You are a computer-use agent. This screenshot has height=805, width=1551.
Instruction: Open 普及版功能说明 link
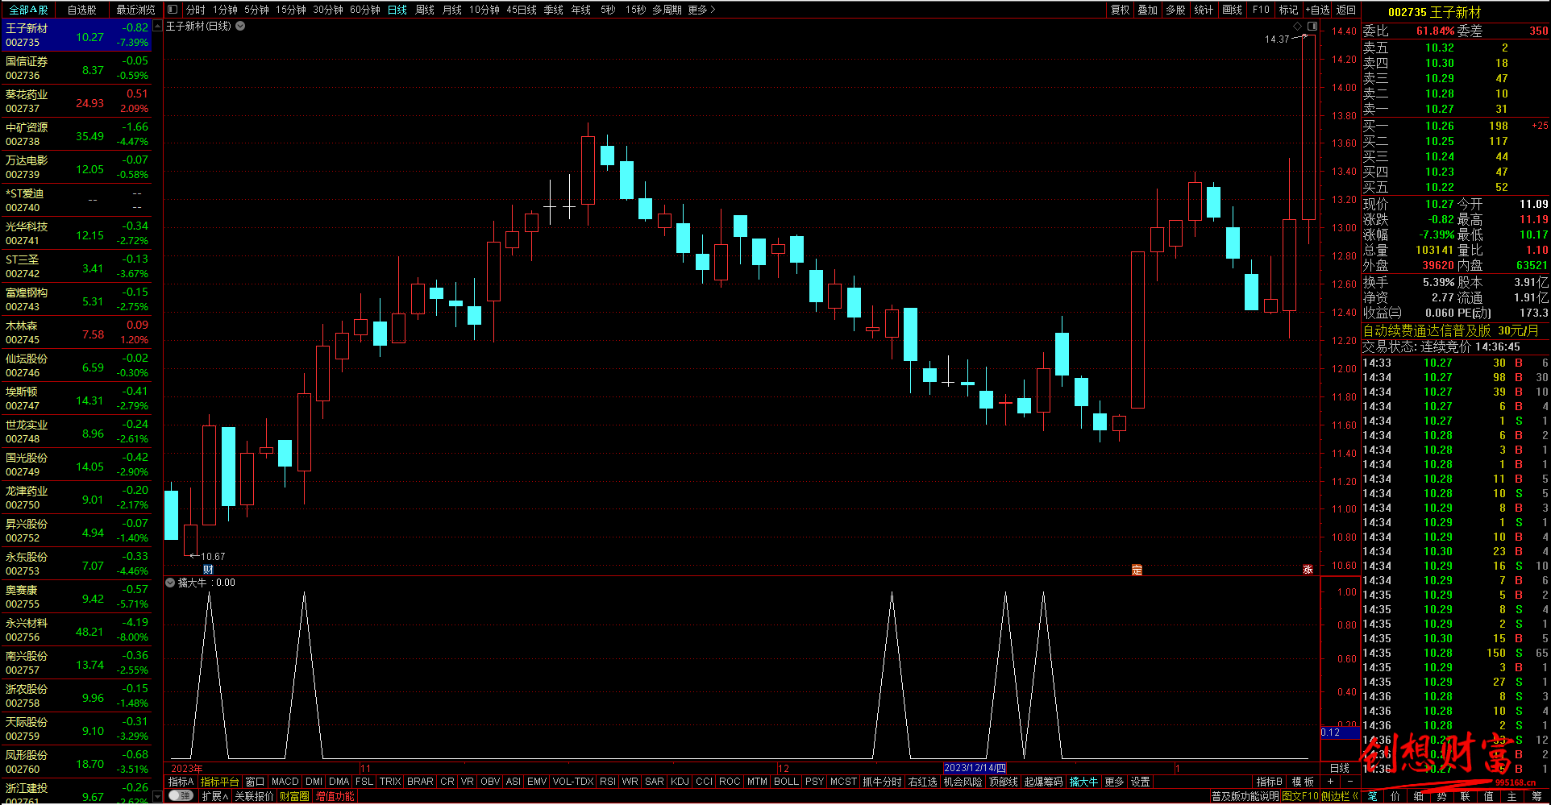click(1245, 796)
